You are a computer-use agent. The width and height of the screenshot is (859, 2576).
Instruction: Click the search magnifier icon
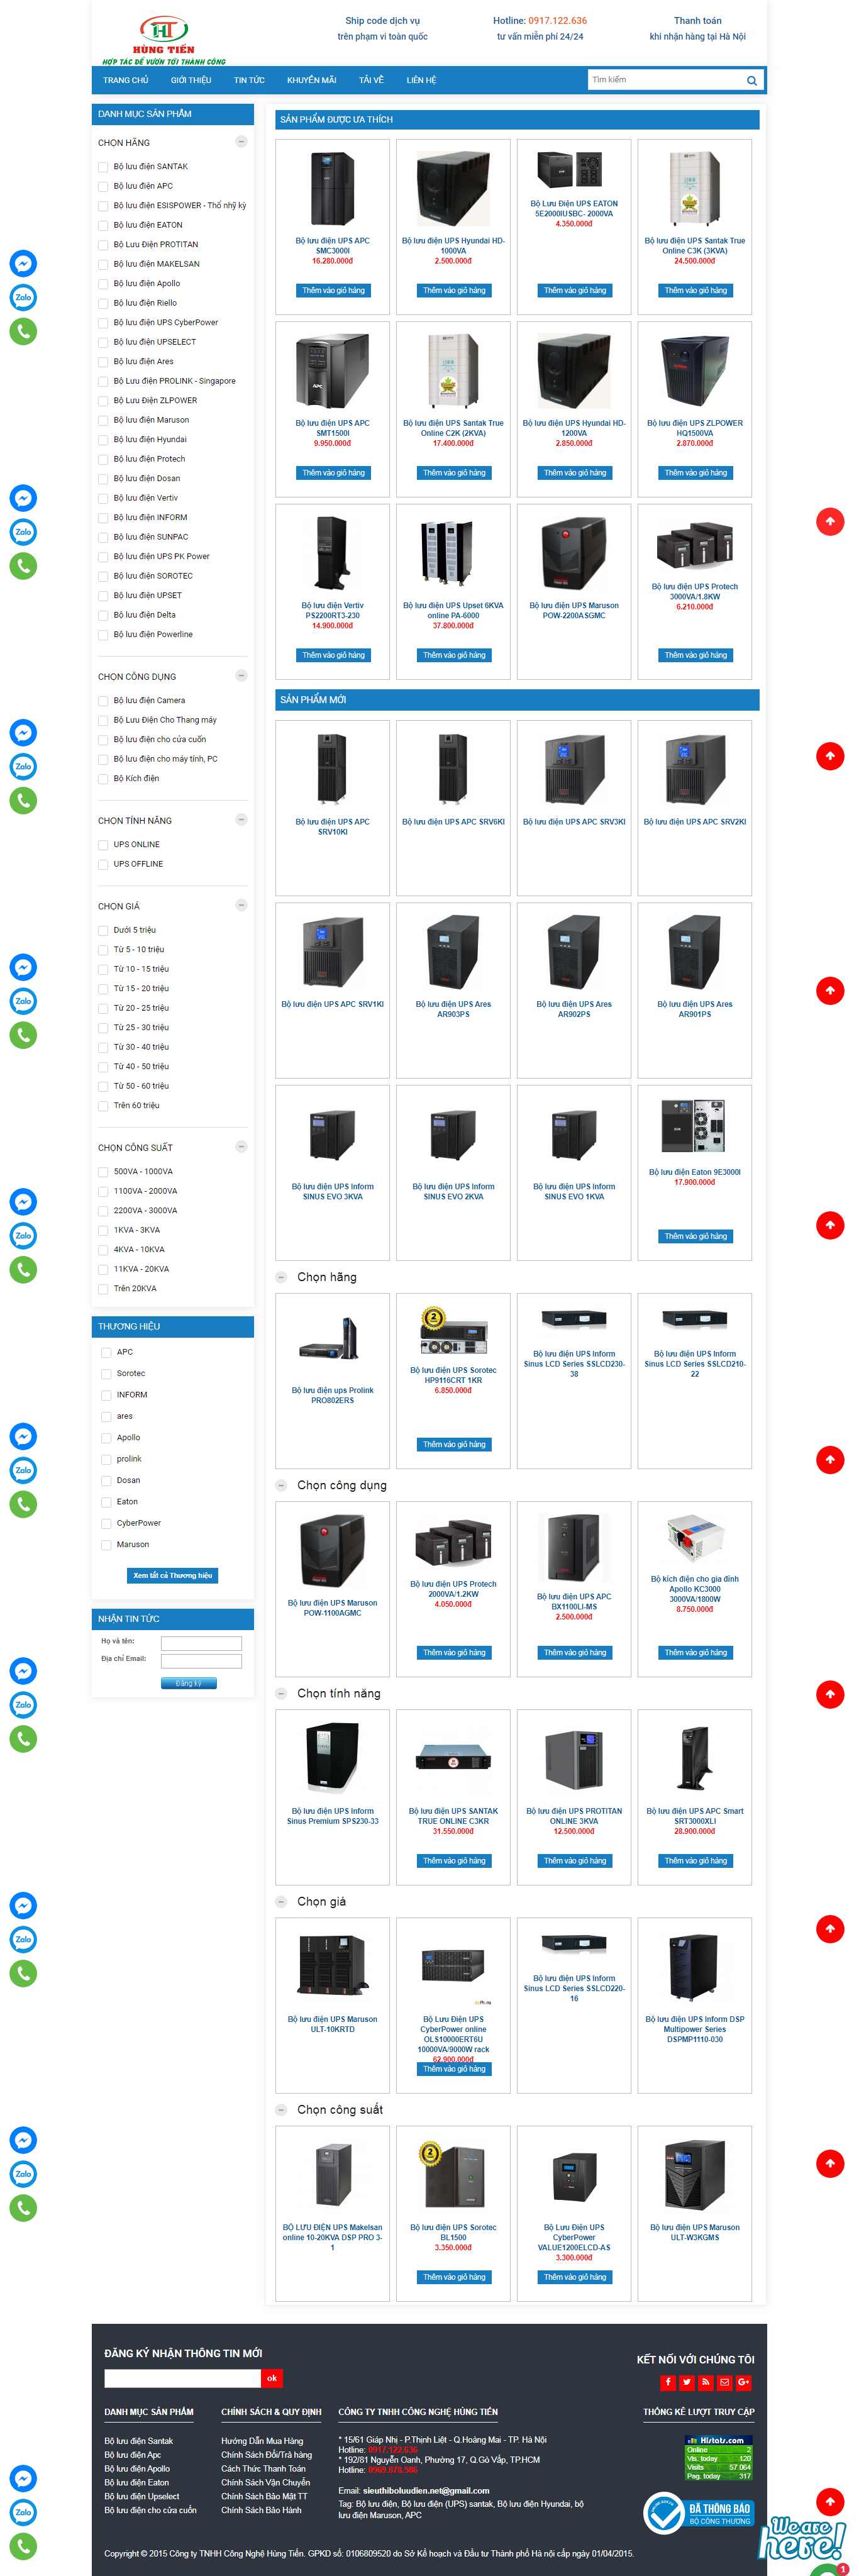click(x=751, y=80)
